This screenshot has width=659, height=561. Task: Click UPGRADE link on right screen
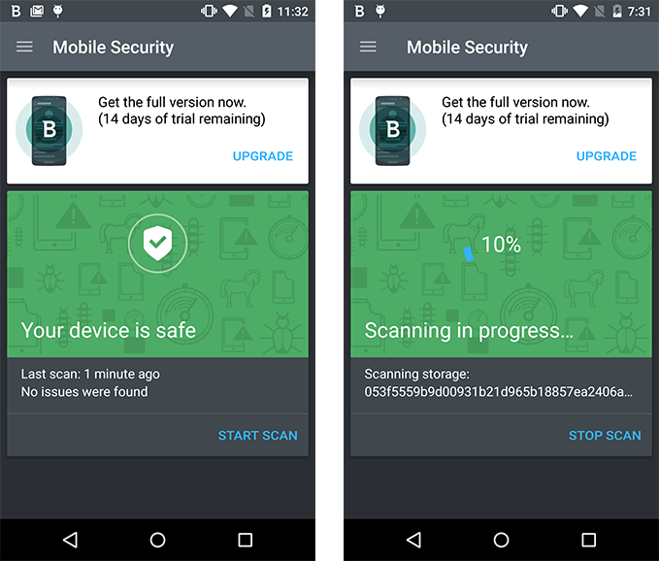pyautogui.click(x=606, y=156)
